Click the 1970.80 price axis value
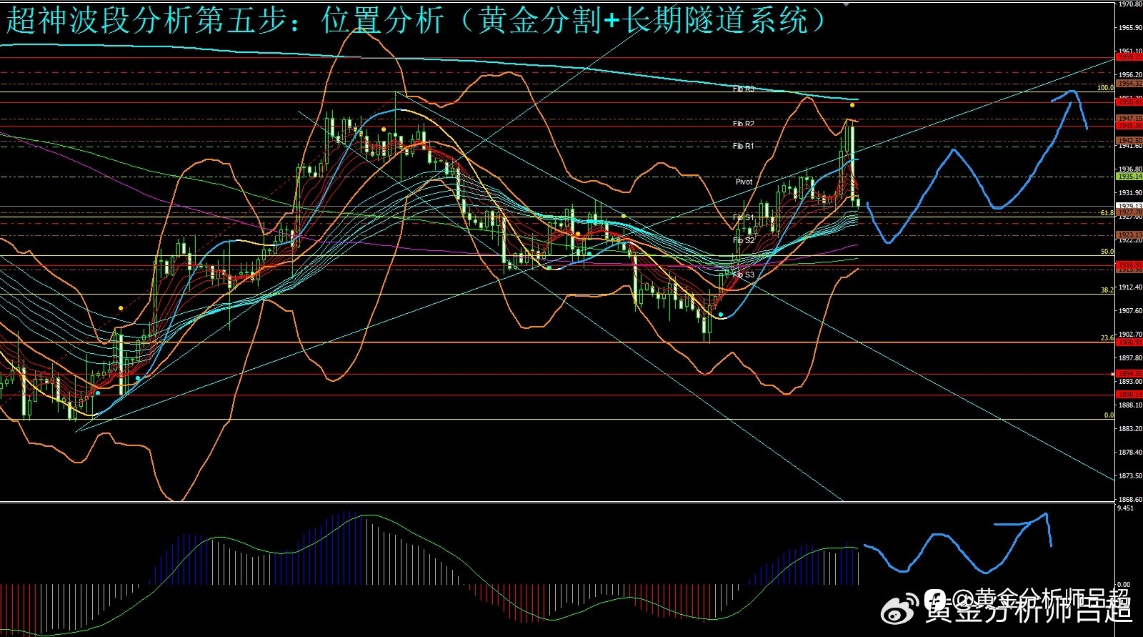This screenshot has height=637, width=1143. 1130,4
